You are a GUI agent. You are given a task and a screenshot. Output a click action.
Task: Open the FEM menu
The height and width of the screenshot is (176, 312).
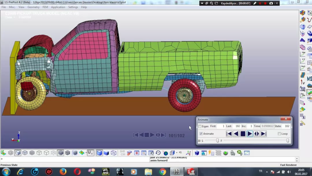point(45,7)
